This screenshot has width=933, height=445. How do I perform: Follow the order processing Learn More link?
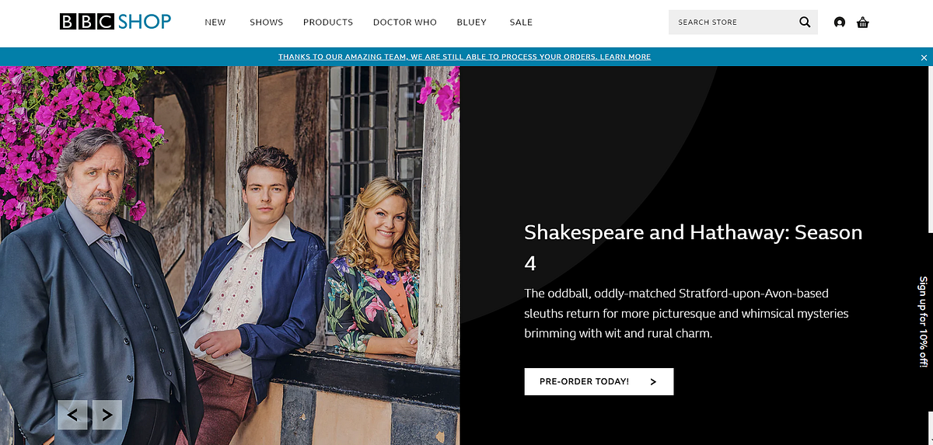point(625,57)
